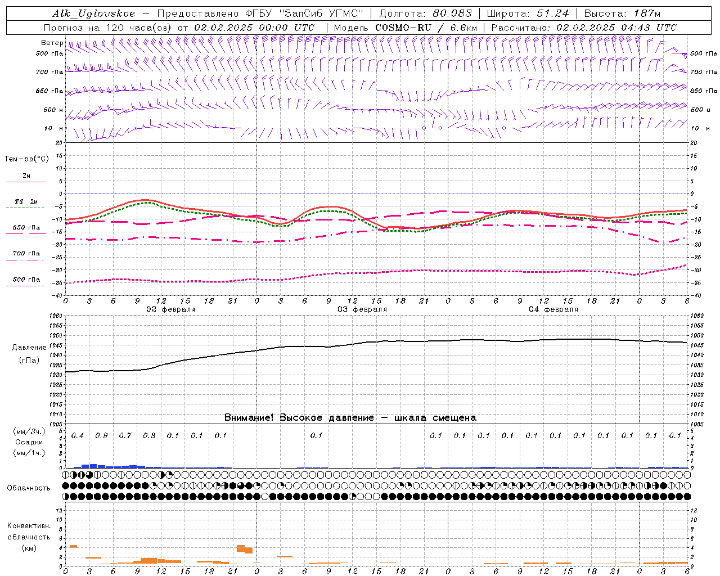
Task: Click the warning "Внимание! Высокое давление"
Action: coord(299,418)
